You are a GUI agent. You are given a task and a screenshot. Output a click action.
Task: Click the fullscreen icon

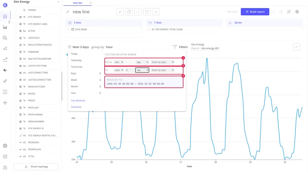point(273,12)
